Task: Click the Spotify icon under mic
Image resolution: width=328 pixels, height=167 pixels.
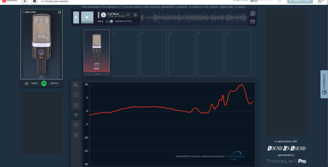Action: [x=44, y=83]
